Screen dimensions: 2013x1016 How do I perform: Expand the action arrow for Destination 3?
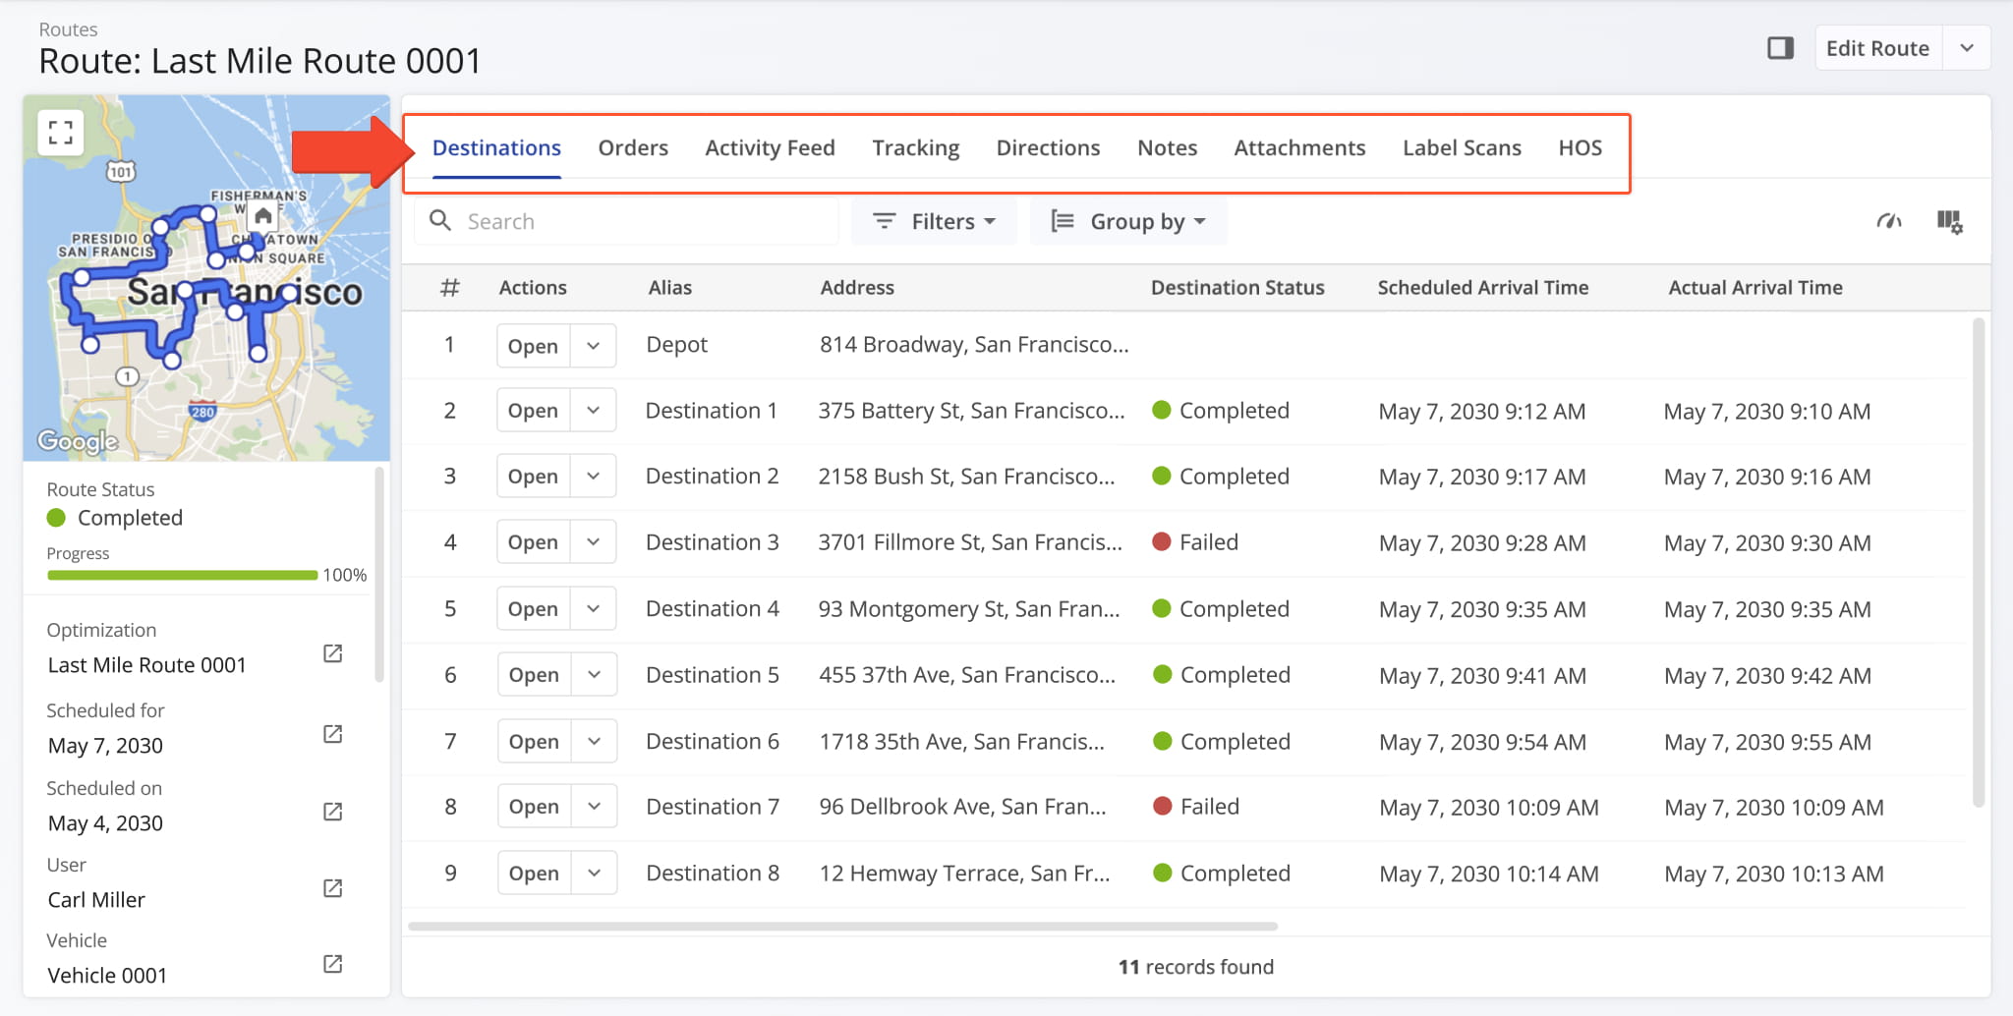pyautogui.click(x=594, y=542)
